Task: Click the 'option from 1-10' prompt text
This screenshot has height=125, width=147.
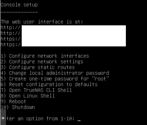Action: coord(50,119)
